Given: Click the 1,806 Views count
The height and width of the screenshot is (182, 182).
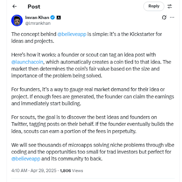Looking at the screenshot, I should pos(71,171).
